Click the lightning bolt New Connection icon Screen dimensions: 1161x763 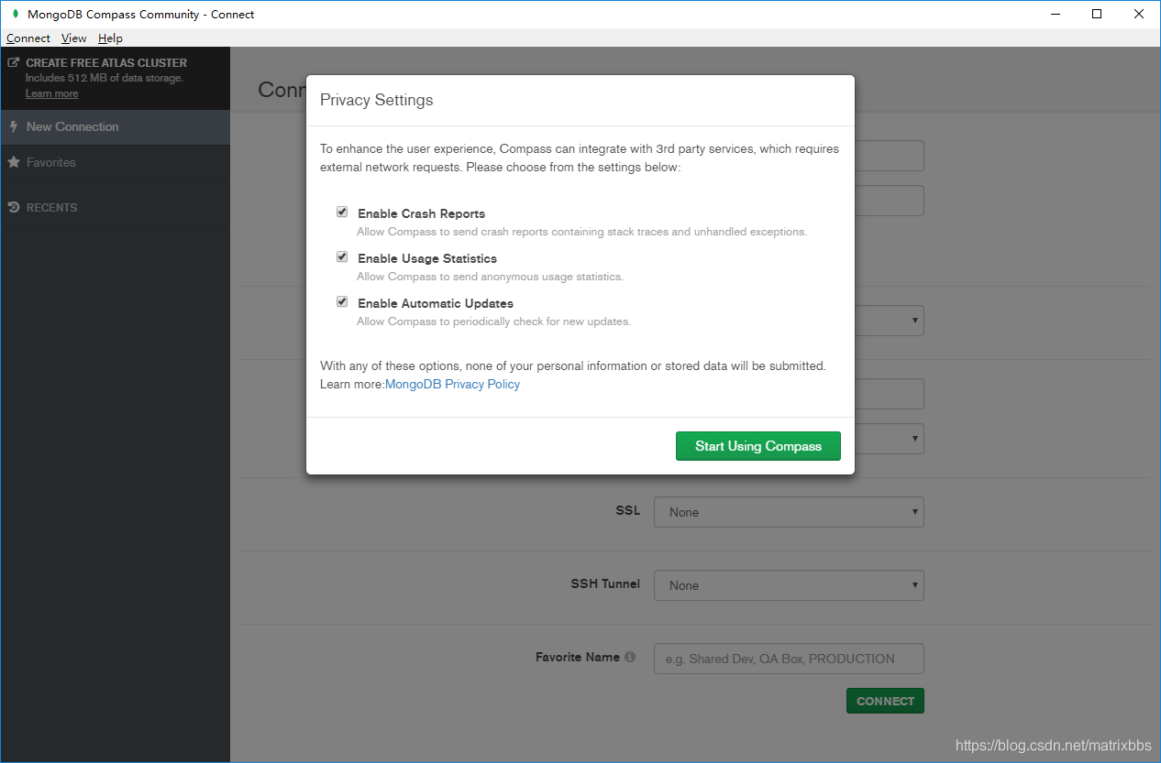[x=14, y=126]
